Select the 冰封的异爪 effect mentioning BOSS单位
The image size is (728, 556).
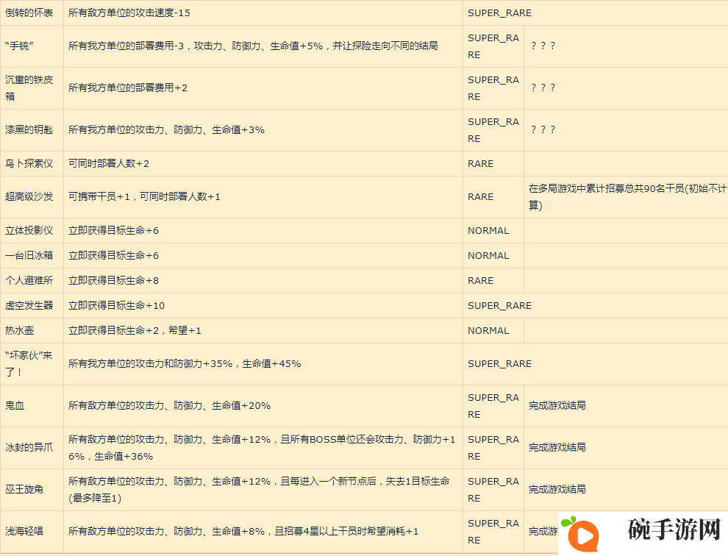click(262, 448)
